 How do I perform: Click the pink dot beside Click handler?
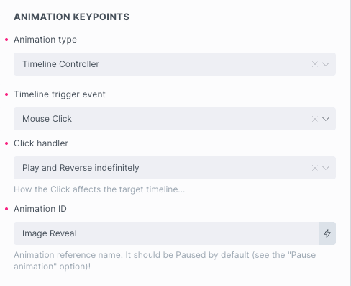point(6,143)
